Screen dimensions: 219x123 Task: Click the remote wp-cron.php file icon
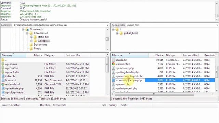coord(113,84)
